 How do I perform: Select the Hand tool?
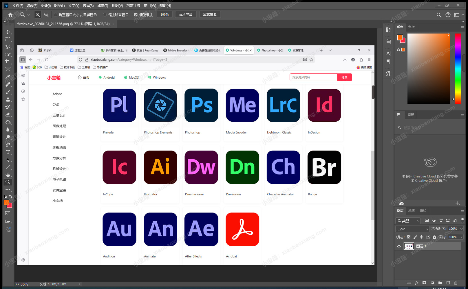coord(8,175)
